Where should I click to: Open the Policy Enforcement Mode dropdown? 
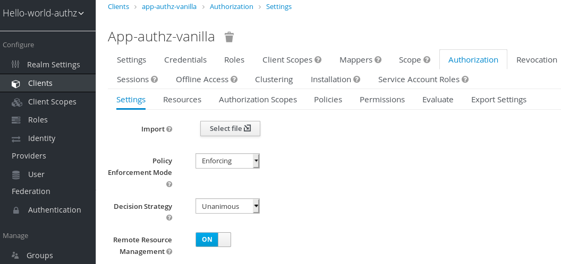(227, 161)
